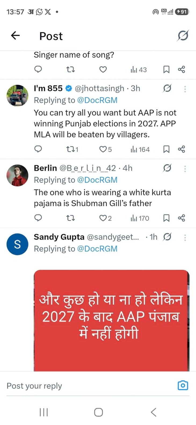Repost Berlin's comment about Shubman Gill
The image size is (196, 425).
[x=70, y=218]
